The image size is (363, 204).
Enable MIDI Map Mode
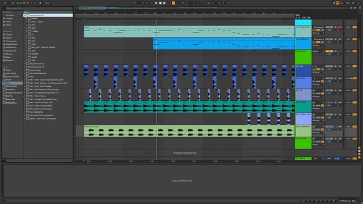point(348,3)
